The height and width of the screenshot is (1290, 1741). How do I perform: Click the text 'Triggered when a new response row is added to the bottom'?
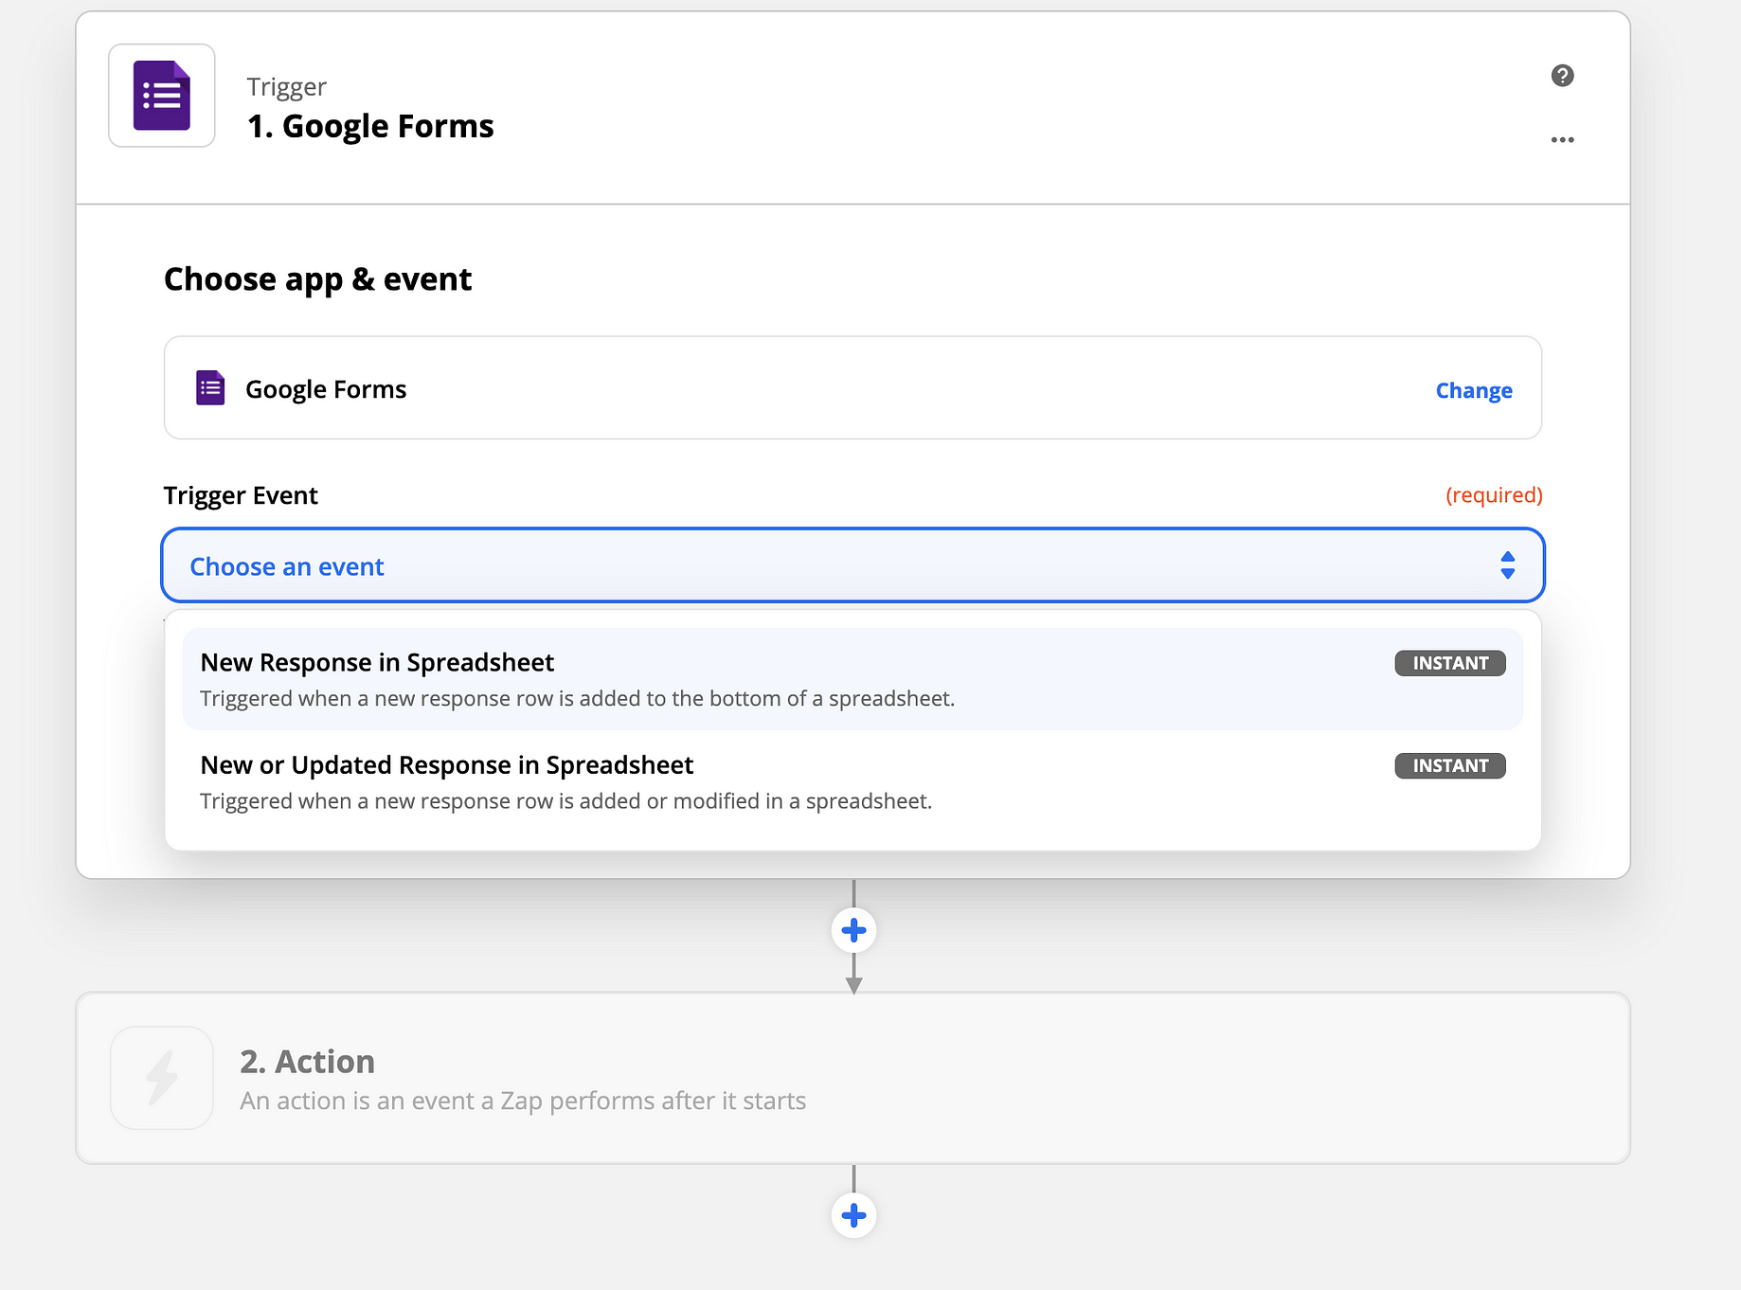577,698
